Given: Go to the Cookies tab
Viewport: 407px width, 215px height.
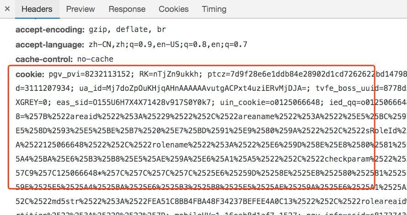Looking at the screenshot, I should tap(173, 9).
